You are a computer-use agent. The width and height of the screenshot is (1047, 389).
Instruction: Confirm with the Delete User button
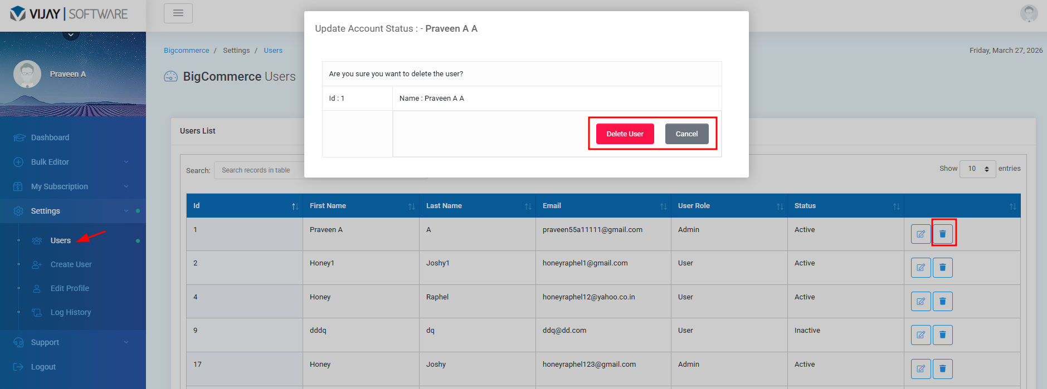pyautogui.click(x=625, y=134)
